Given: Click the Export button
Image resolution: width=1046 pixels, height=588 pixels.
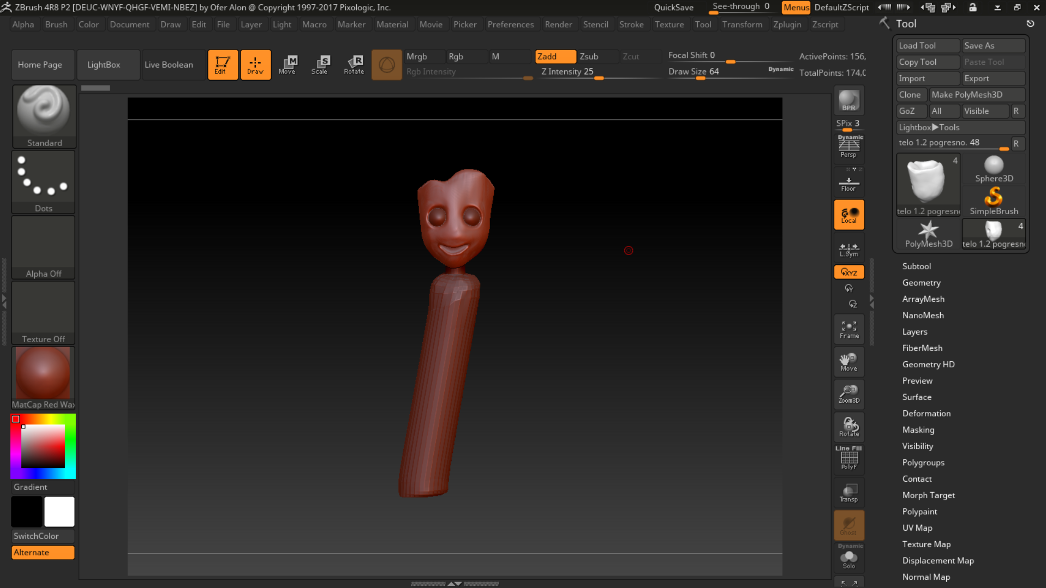Looking at the screenshot, I should [994, 78].
